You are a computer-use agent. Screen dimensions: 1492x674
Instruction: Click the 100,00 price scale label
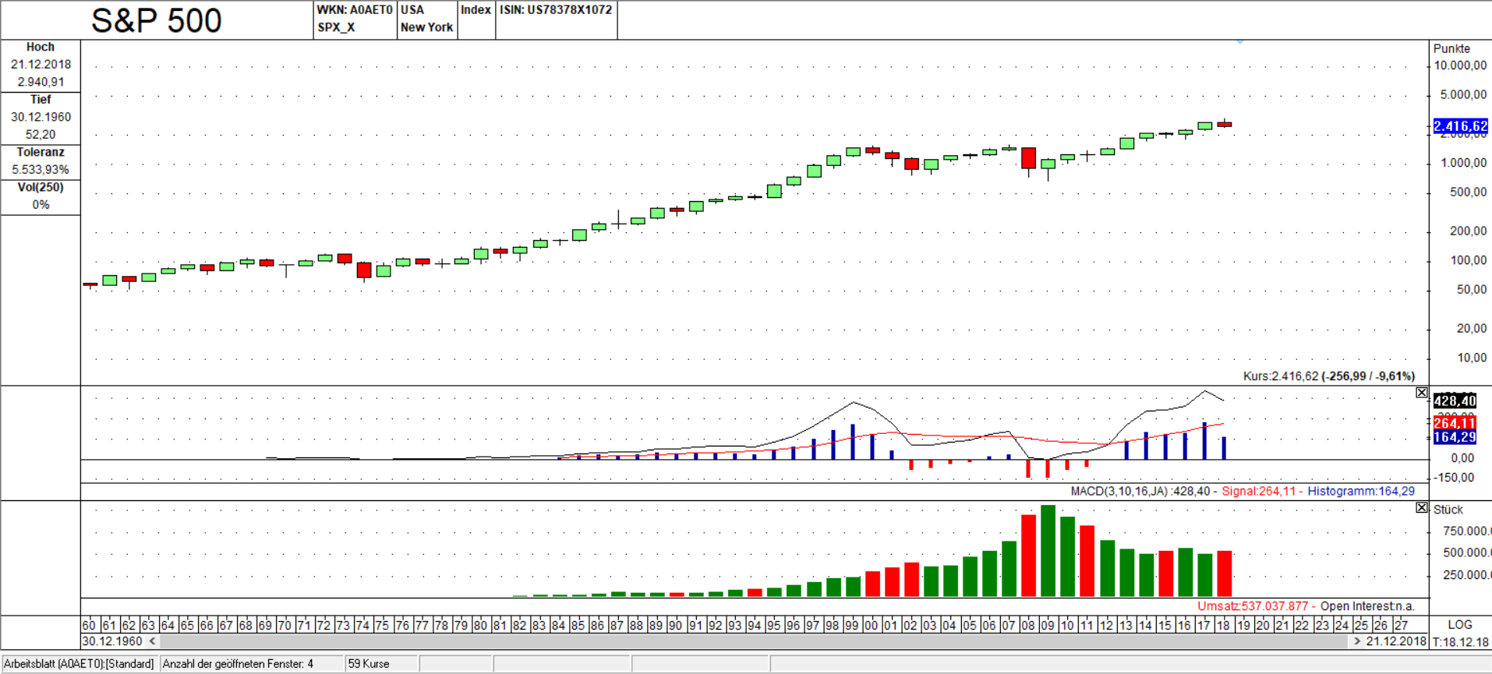[x=1468, y=260]
